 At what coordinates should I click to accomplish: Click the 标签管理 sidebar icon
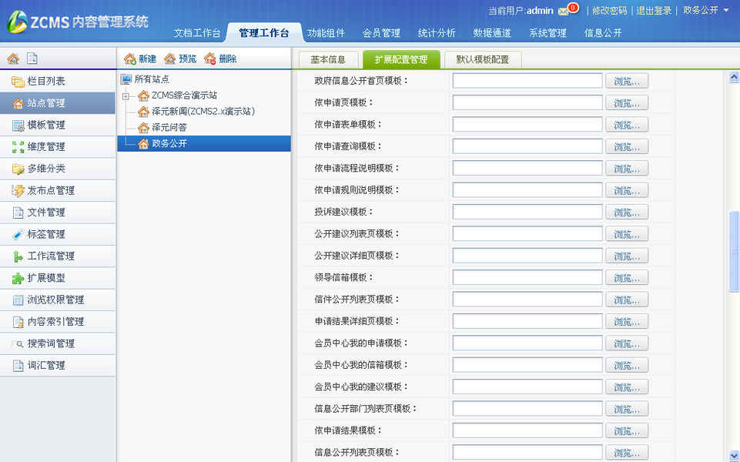coord(45,234)
